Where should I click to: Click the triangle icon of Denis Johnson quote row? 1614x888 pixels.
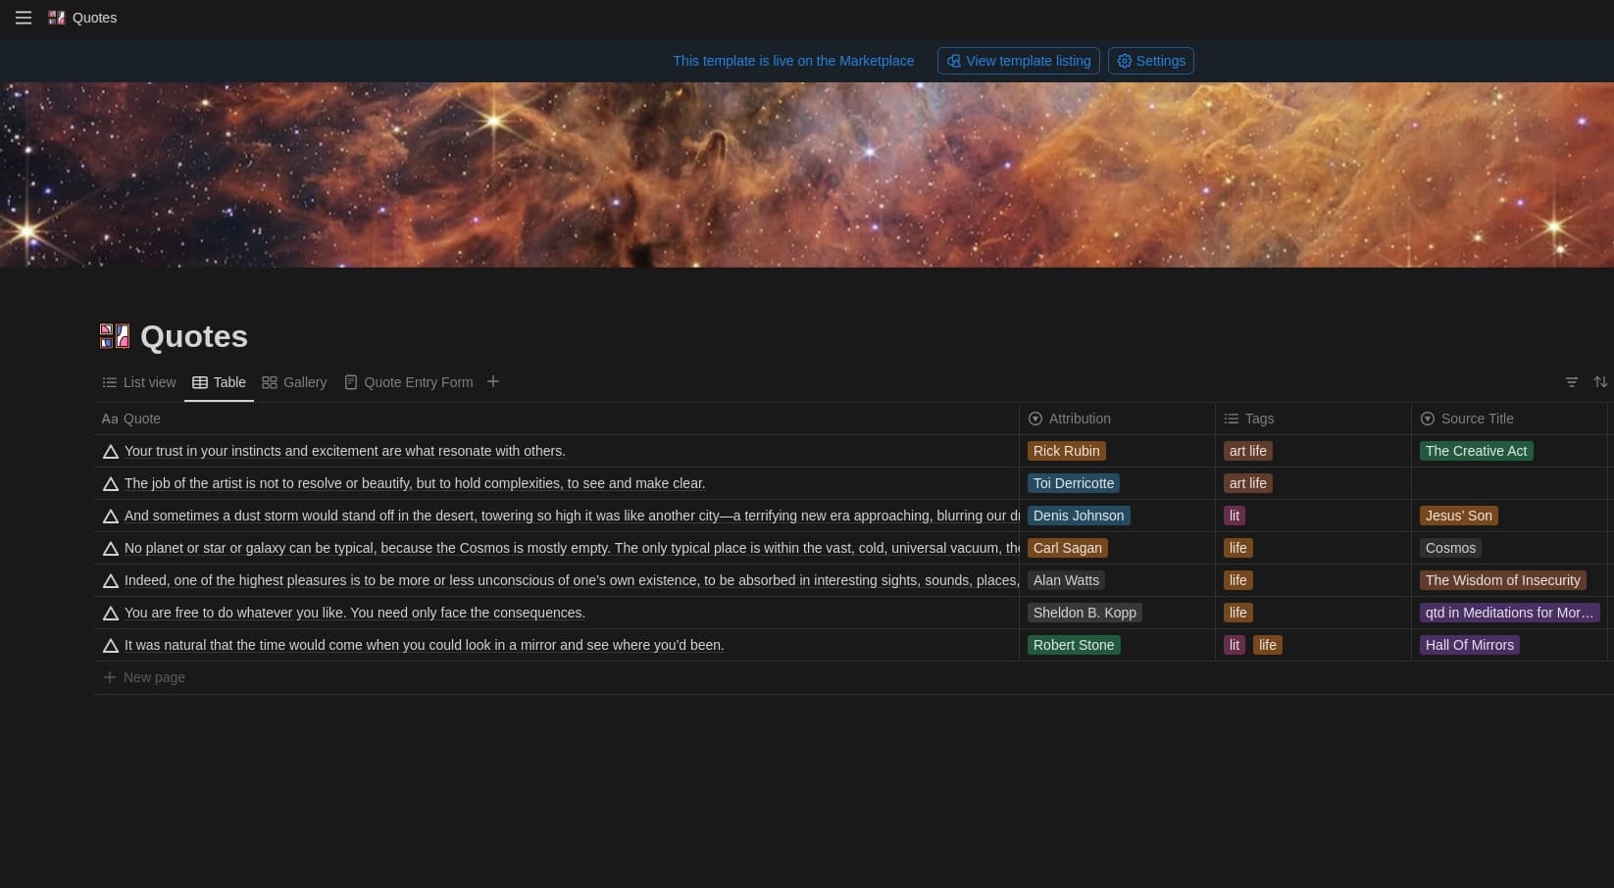click(111, 517)
